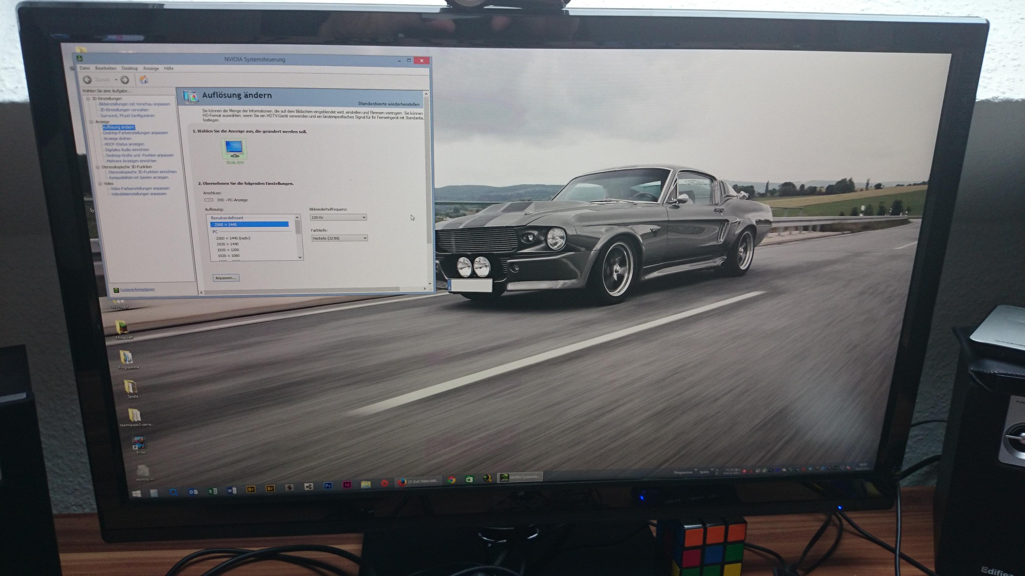
Task: Open Excel from the taskbar
Action: (x=212, y=491)
